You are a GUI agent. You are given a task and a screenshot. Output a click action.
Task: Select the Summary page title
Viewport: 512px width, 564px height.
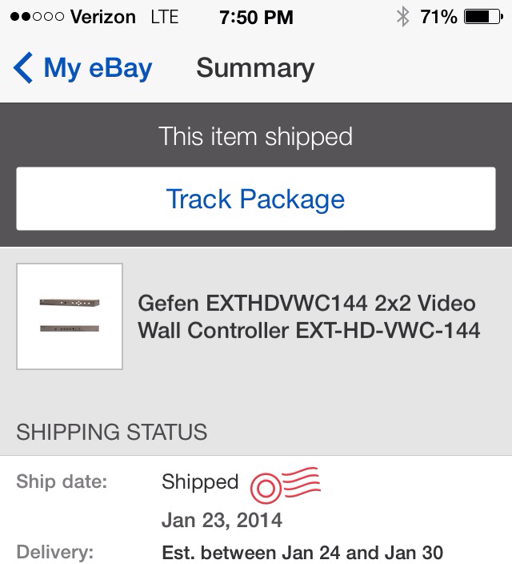(x=255, y=68)
